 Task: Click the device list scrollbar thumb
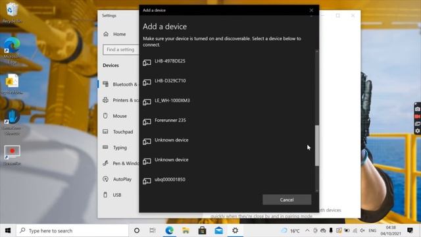coord(317,145)
